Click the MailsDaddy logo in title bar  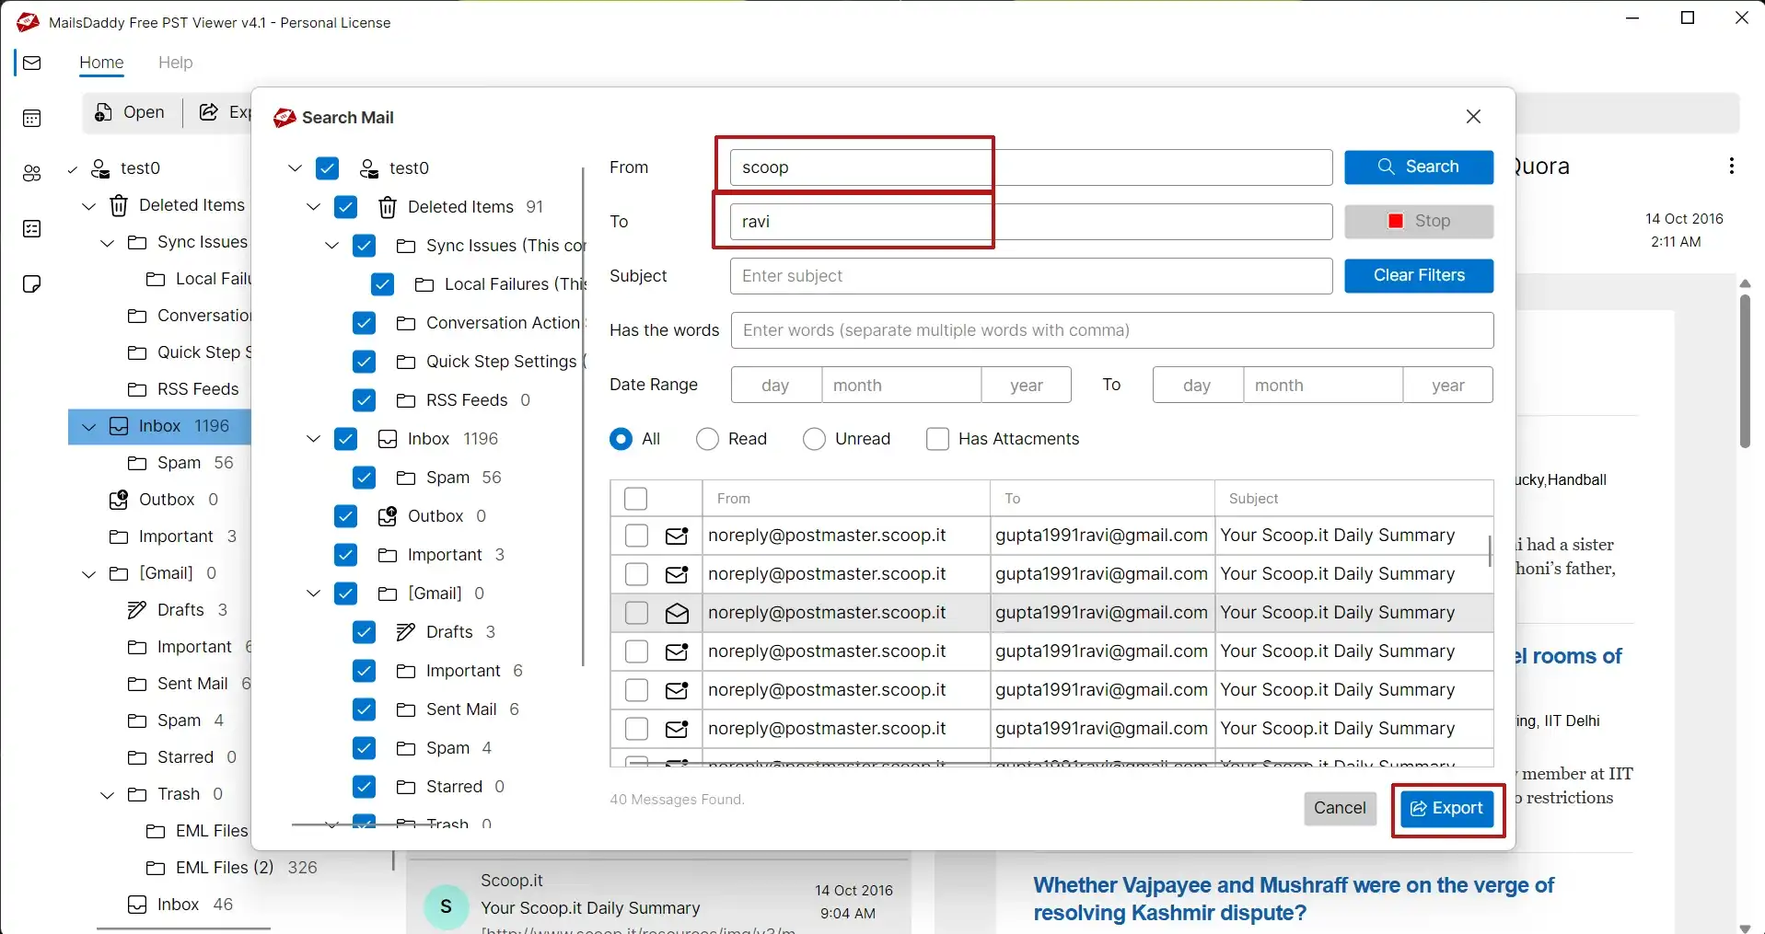(x=28, y=22)
